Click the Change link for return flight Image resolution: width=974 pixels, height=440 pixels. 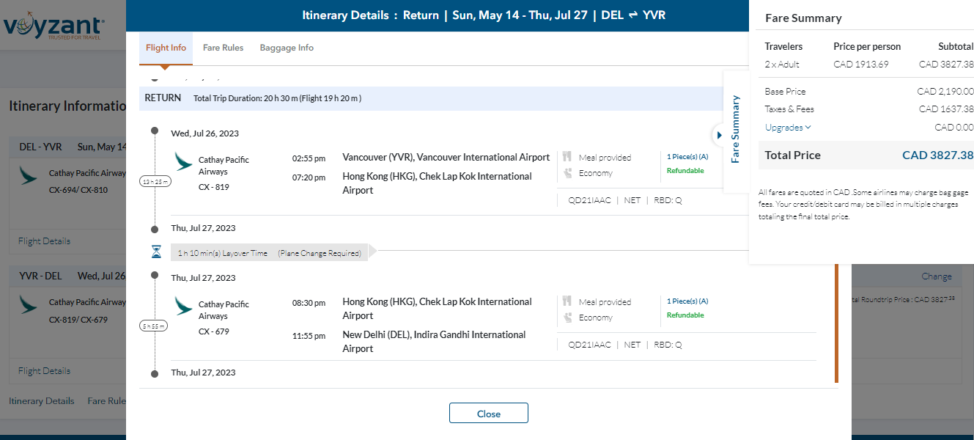pos(936,276)
